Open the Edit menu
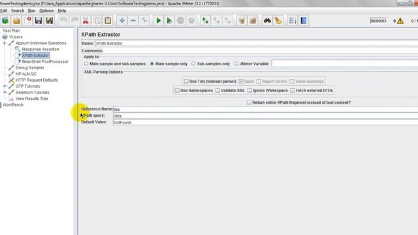This screenshot has height=235, width=418. coord(3,10)
